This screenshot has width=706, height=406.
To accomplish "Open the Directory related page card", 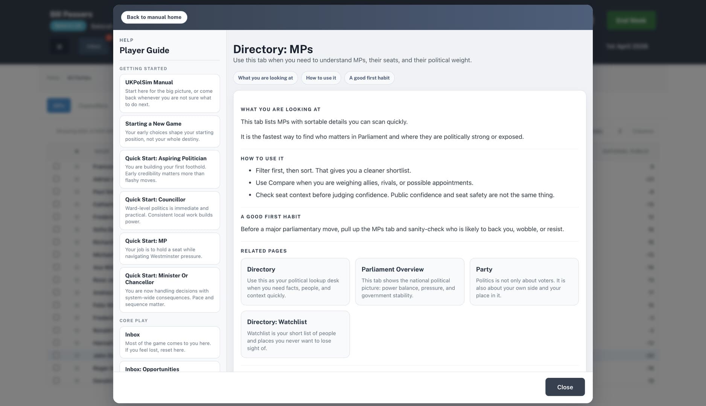I will point(295,282).
